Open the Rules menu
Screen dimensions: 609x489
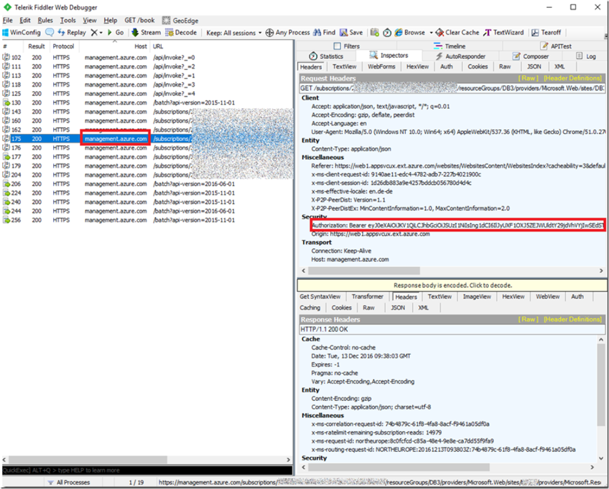[45, 20]
